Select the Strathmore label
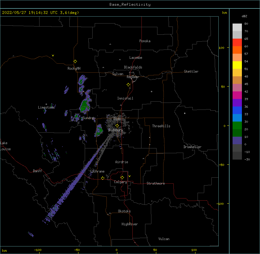The height and width of the screenshot is (254, 260). click(156, 183)
